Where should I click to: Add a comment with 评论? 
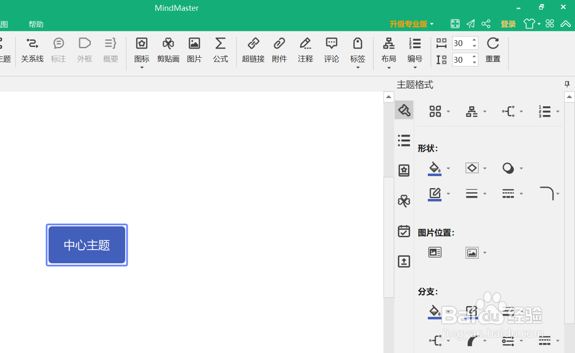click(x=331, y=50)
